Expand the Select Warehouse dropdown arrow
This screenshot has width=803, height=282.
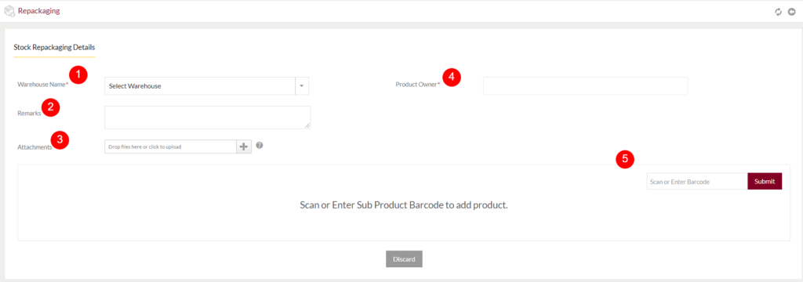tap(302, 86)
